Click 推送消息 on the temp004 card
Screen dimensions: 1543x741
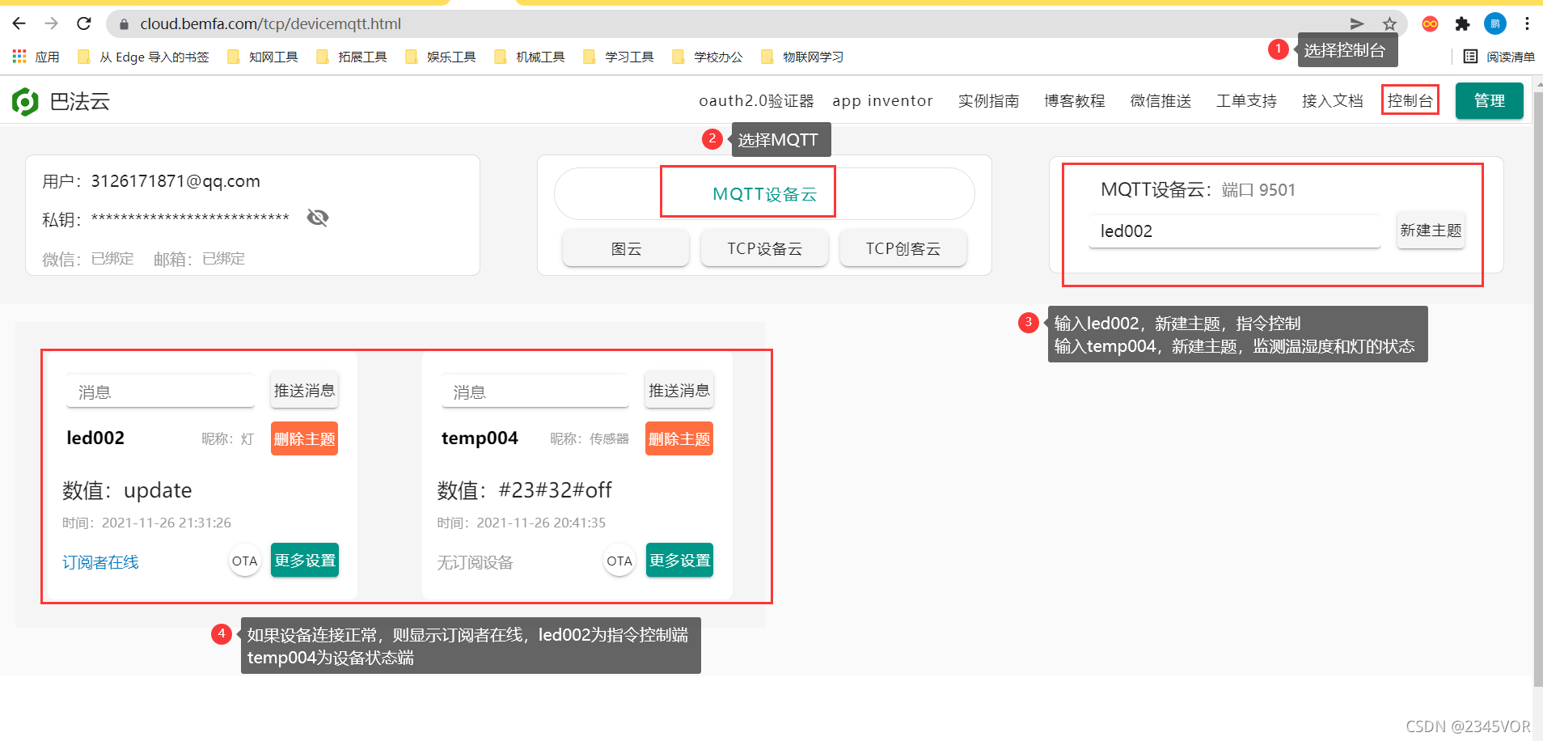pos(679,391)
